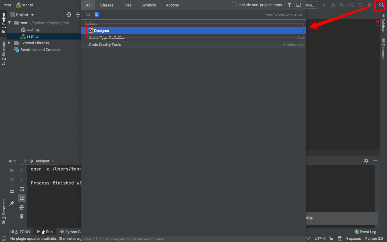This screenshot has height=242, width=387.
Task: Switch to the All search tab
Action: 88,5
